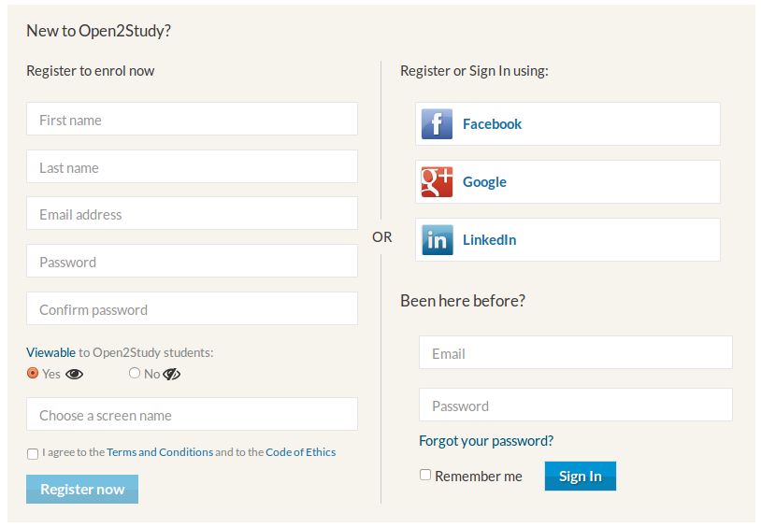Click the open eye icon beside Yes
Viewport: 761px width, 527px height.
coord(74,374)
